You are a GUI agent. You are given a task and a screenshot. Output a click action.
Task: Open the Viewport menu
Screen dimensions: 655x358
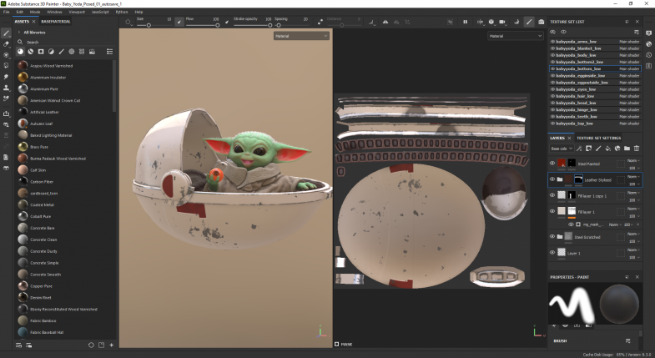coord(77,12)
